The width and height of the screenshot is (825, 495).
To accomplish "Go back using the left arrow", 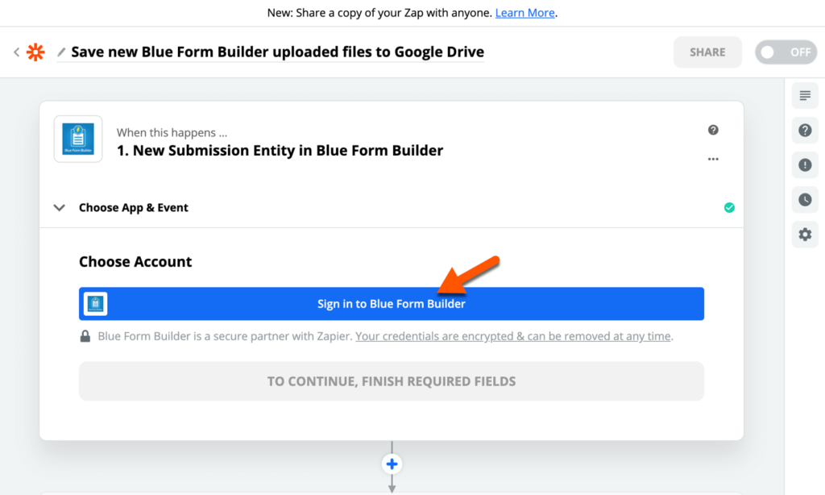I will pyautogui.click(x=16, y=52).
